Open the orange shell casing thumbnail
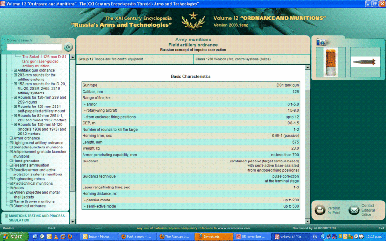Image resolution: width=386 pixels, height=241 pixels. click(331, 62)
